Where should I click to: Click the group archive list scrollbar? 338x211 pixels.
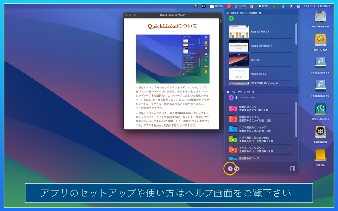coord(296,119)
